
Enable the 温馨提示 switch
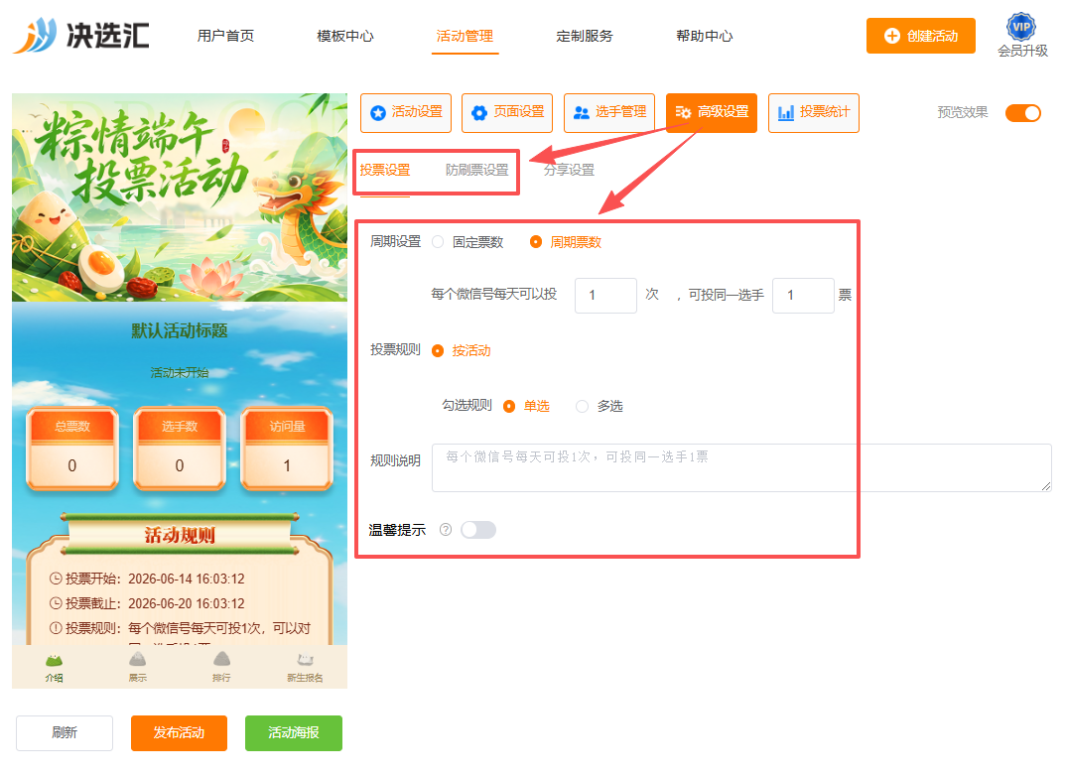pos(478,530)
